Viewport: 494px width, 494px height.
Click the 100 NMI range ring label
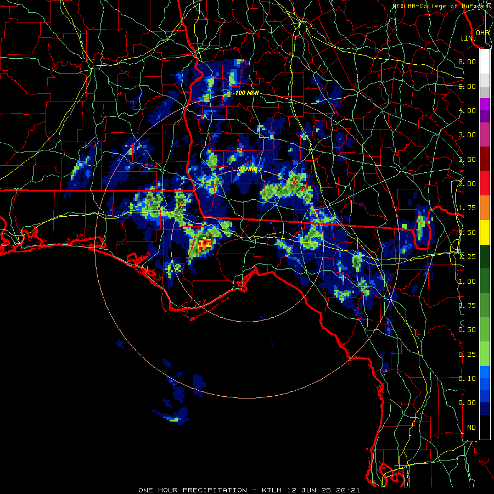click(248, 93)
